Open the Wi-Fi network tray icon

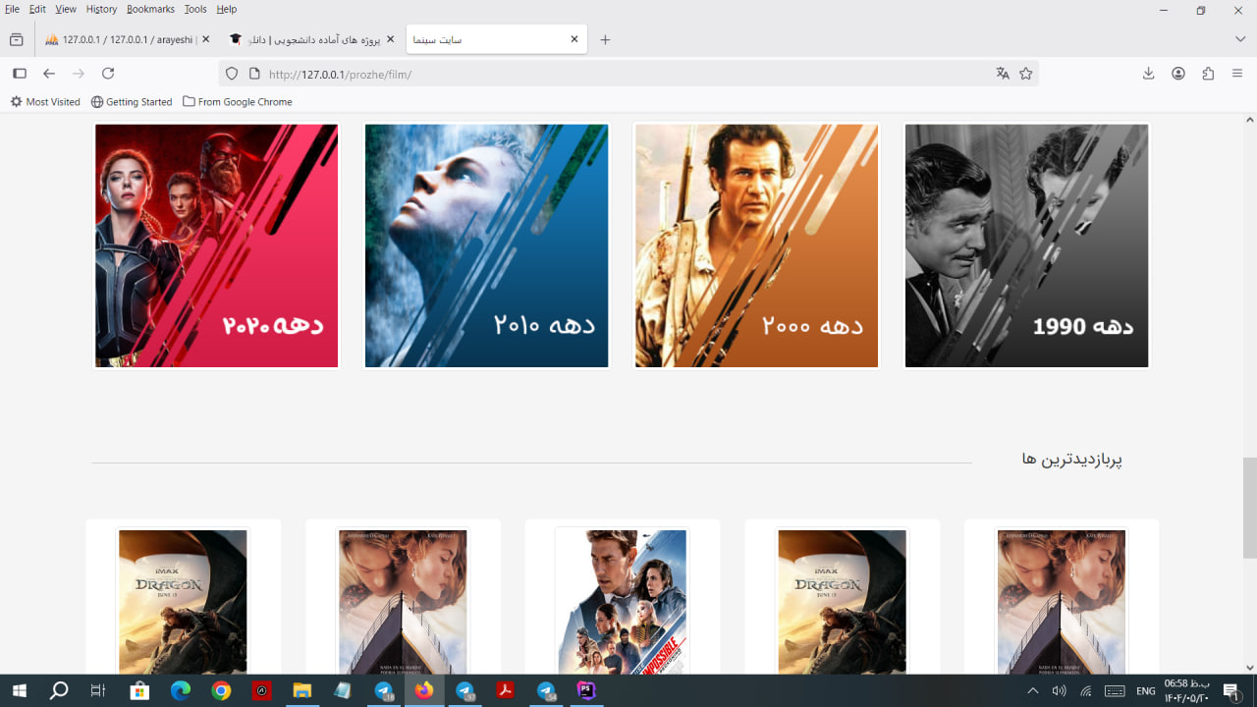1086,691
